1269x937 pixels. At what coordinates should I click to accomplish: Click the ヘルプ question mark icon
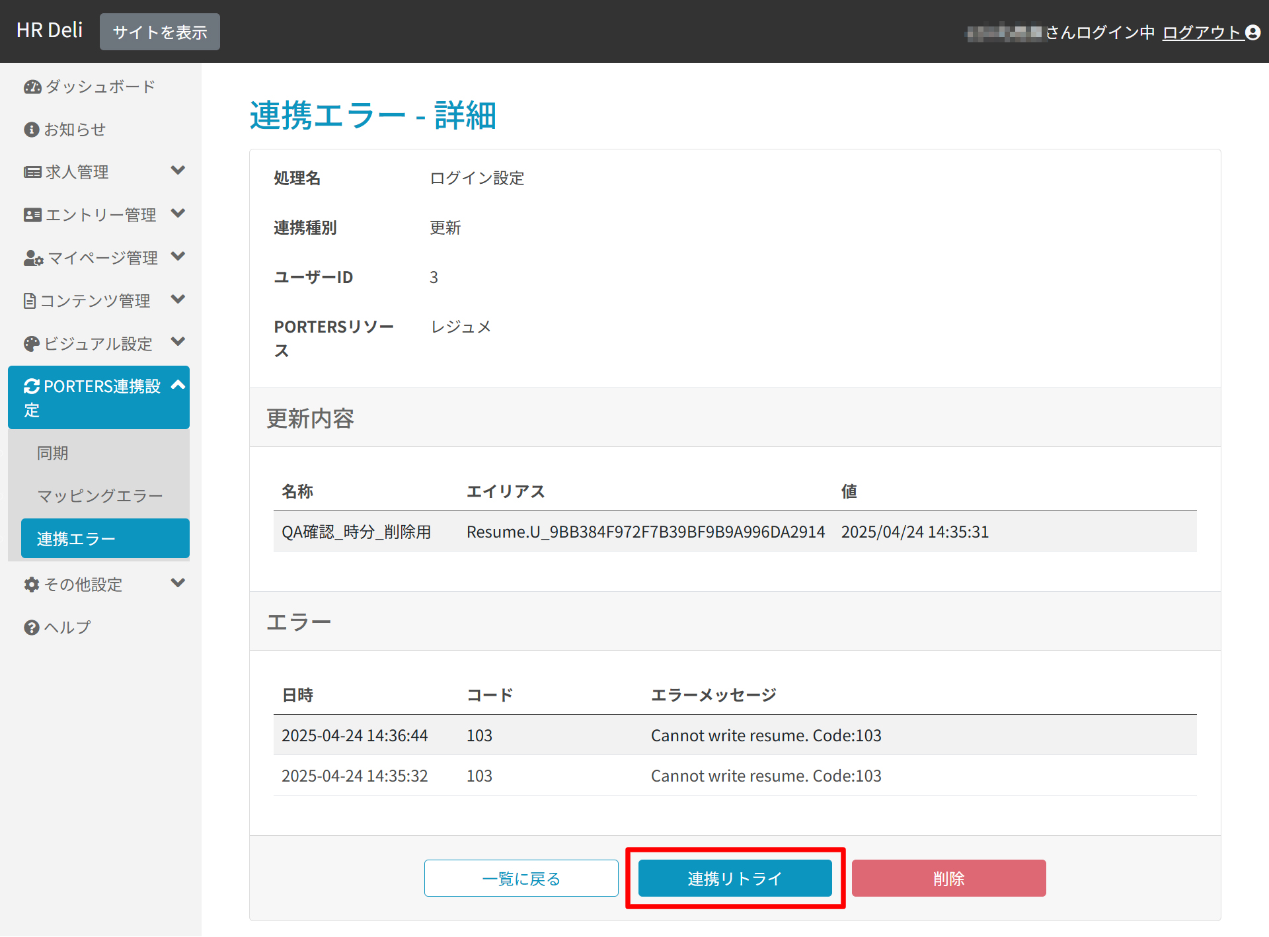(x=32, y=628)
